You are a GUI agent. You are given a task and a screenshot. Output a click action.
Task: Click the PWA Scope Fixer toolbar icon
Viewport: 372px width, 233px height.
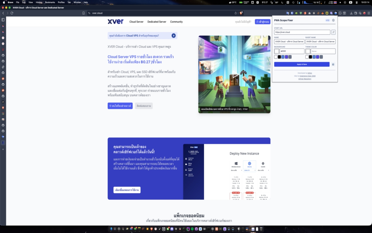pos(336,13)
